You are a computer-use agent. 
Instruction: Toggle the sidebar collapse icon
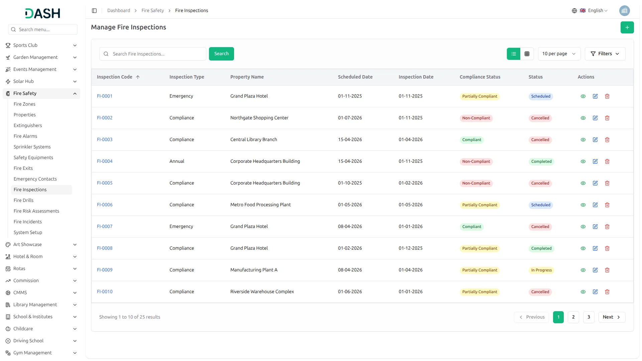[x=94, y=11]
